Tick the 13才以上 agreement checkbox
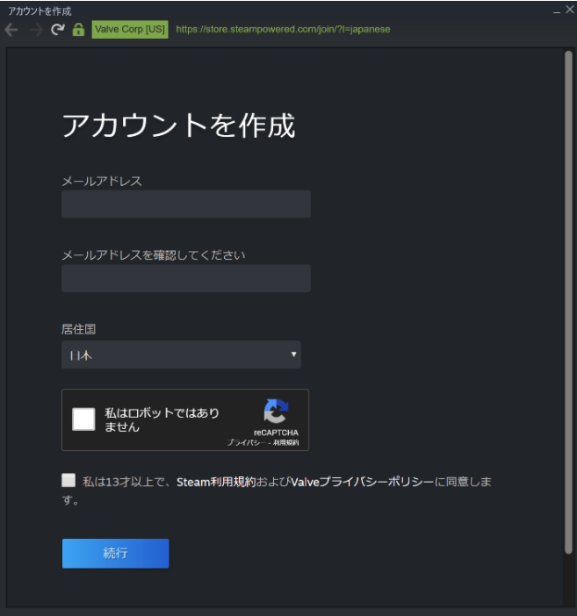This screenshot has height=616, width=577. click(x=69, y=480)
